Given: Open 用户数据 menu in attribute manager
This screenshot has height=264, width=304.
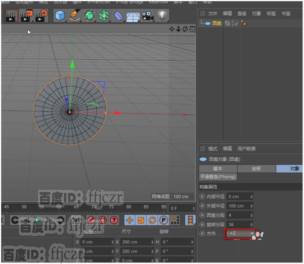Looking at the screenshot, I should pos(247,149).
